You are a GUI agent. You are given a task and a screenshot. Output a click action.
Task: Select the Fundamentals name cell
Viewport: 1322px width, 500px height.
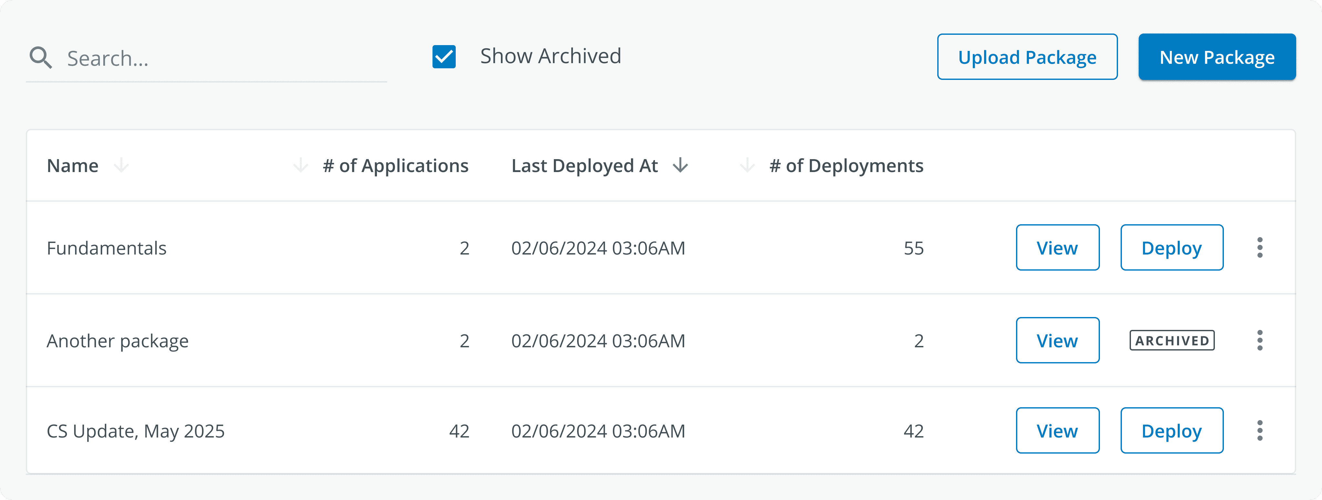[107, 248]
